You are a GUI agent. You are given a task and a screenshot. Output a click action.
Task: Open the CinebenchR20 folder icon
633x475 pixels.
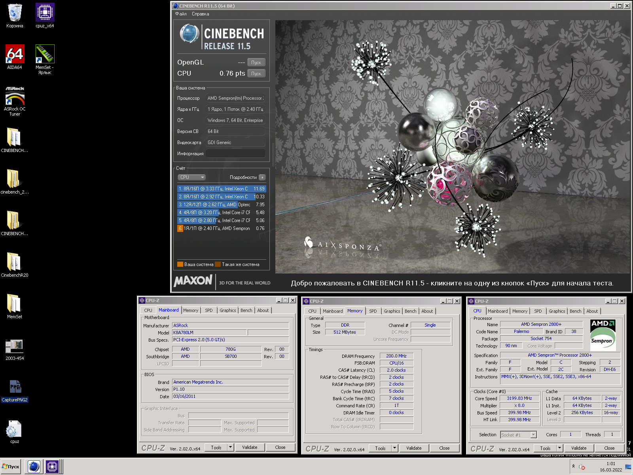point(15,265)
